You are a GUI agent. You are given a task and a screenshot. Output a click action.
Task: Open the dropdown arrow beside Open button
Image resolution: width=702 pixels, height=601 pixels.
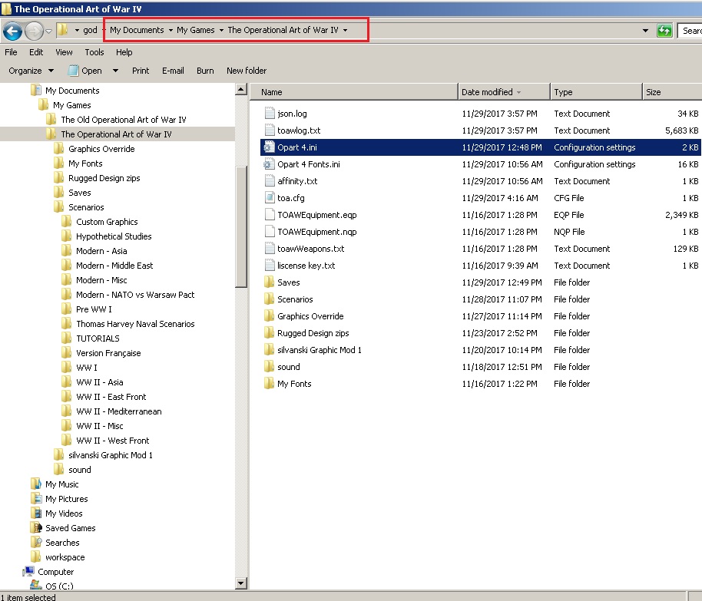click(x=115, y=71)
